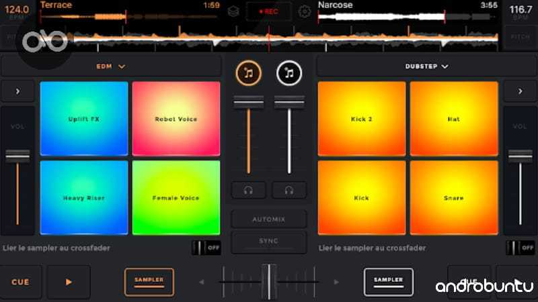Nudge crossfader right with arrow
Screen dimensions: 538x302
[x=336, y=282]
